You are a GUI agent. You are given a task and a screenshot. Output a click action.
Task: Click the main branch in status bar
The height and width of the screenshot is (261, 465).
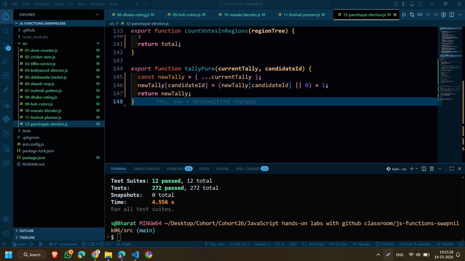[x=19, y=244]
